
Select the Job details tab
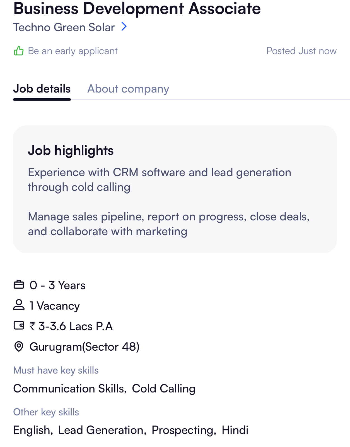pos(42,89)
